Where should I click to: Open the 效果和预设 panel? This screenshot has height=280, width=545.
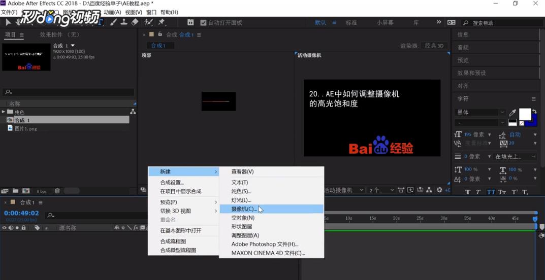[x=472, y=73]
